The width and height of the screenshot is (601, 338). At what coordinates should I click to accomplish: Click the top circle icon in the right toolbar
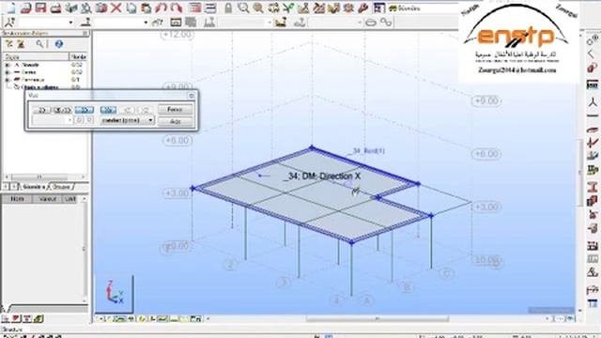(593, 39)
